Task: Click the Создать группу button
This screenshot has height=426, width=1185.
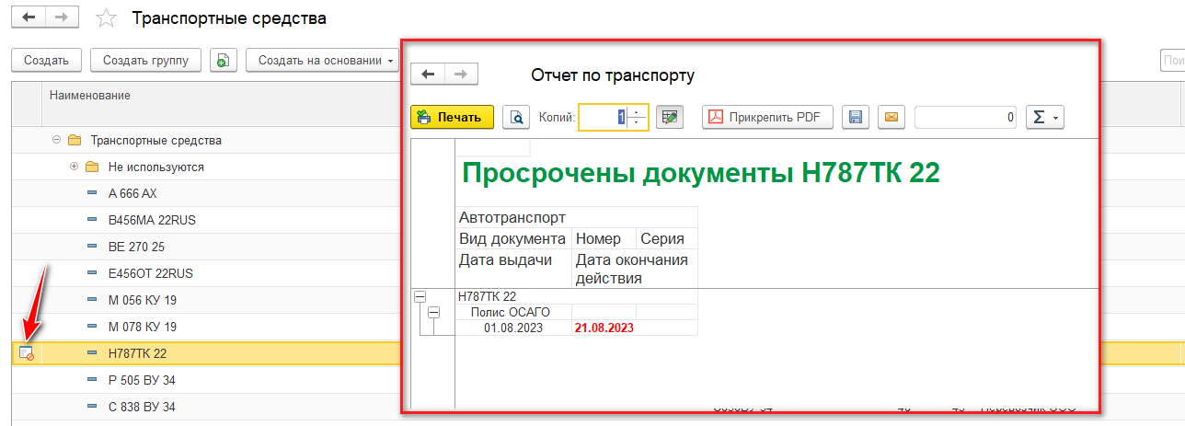Action: click(x=145, y=61)
